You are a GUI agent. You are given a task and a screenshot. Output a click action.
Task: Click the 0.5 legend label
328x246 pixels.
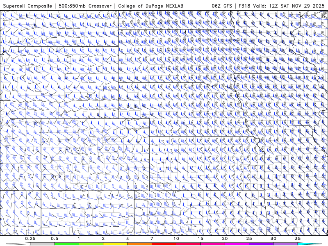tap(55, 239)
